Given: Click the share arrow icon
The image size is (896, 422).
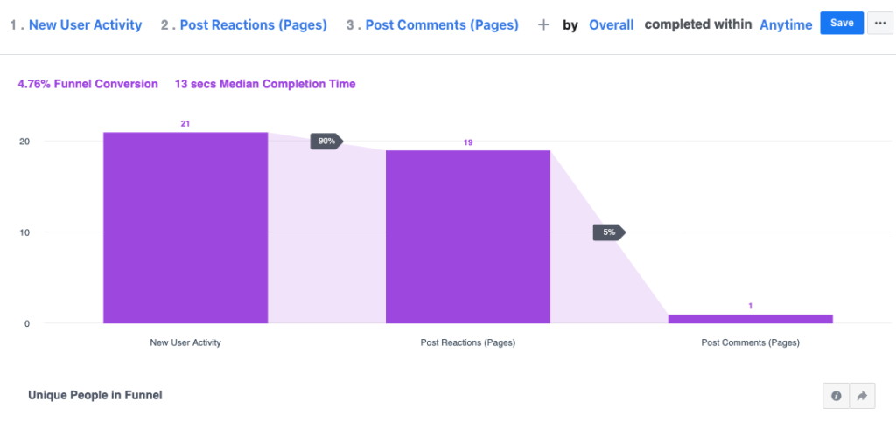Looking at the screenshot, I should click(862, 396).
